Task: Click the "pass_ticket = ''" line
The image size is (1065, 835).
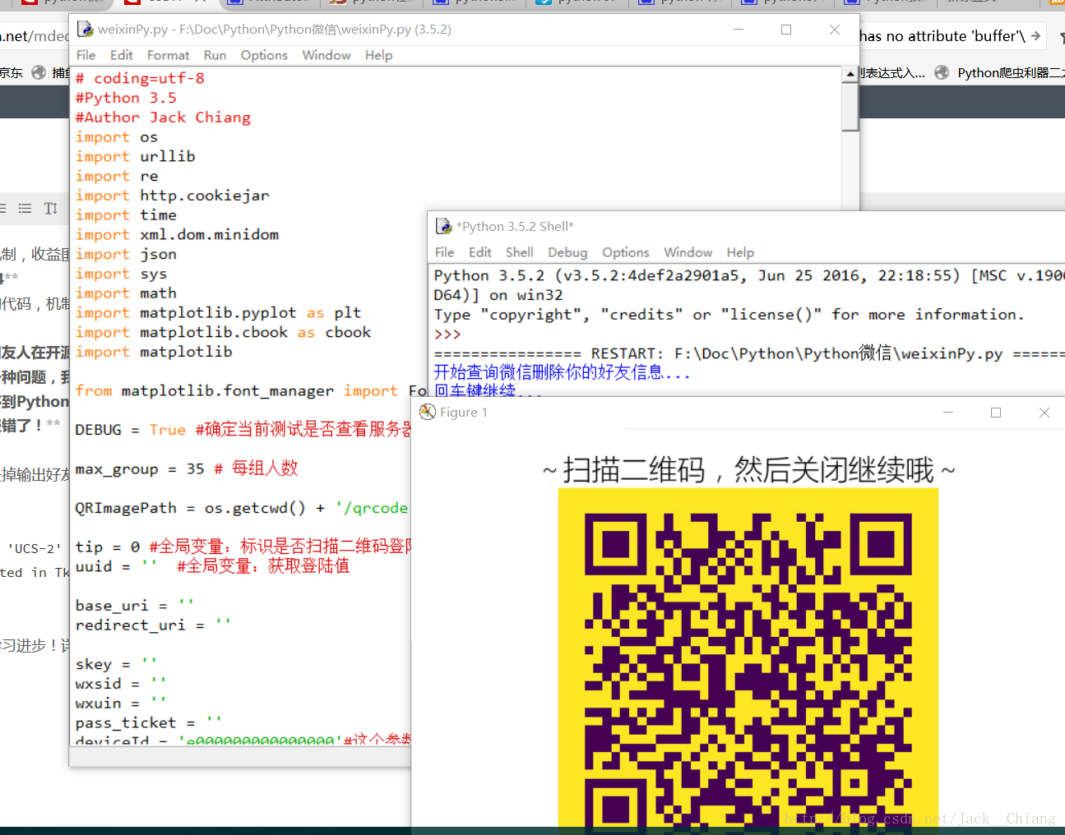Action: pos(149,723)
